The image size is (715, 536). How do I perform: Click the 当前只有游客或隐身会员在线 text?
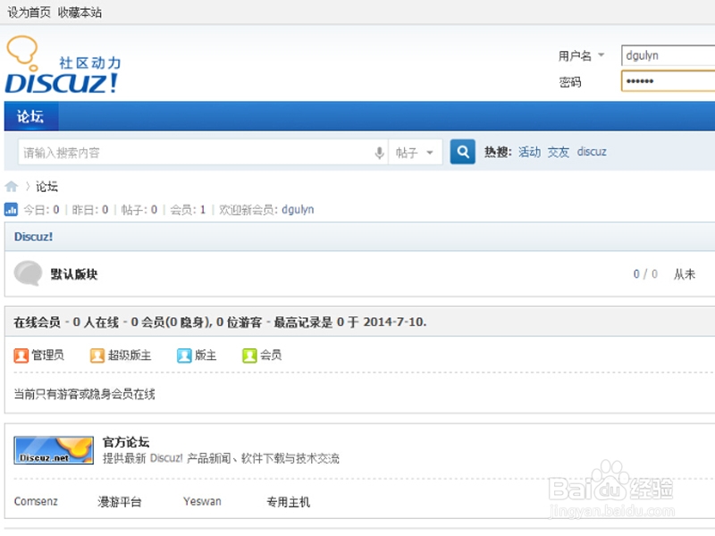[84, 394]
